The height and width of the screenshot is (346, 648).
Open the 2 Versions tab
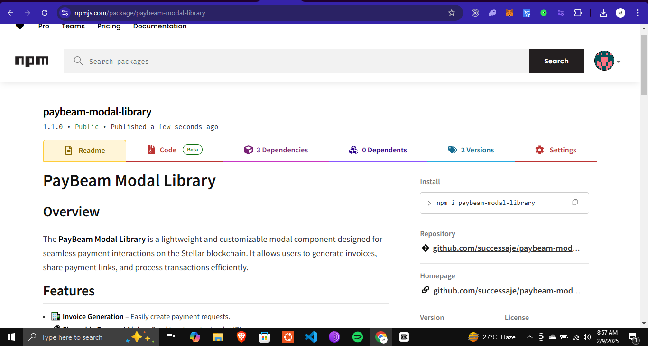[471, 150]
